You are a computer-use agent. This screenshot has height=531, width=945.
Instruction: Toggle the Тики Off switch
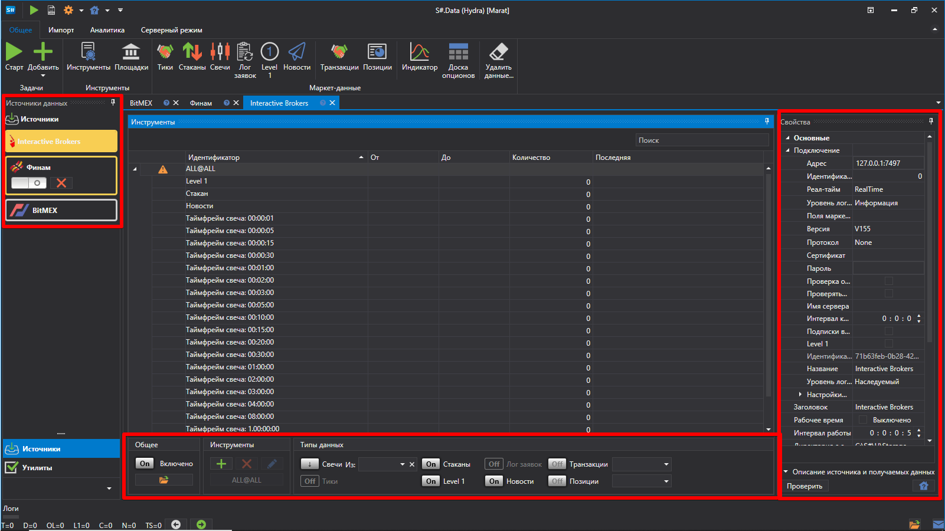click(x=310, y=481)
